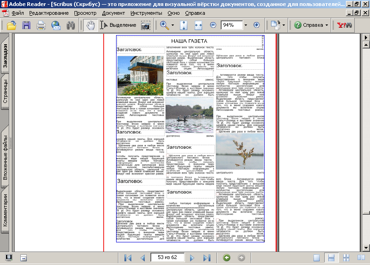The width and height of the screenshot is (370, 265).
Task: Choose the Zoom In magnifier tool
Action: [165, 25]
